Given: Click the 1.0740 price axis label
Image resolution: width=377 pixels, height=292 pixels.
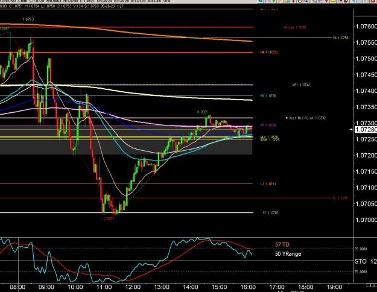Looking at the screenshot, I should coord(366,90).
